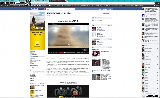Click the video volume icon in the player
Image resolution: width=160 pixels, height=98 pixels.
click(x=52, y=53)
